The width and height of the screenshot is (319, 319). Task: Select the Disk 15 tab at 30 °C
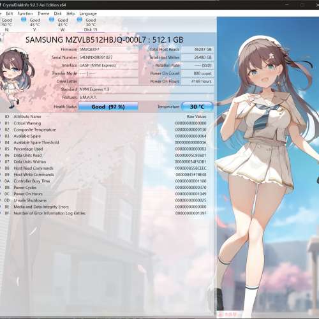click(91, 25)
